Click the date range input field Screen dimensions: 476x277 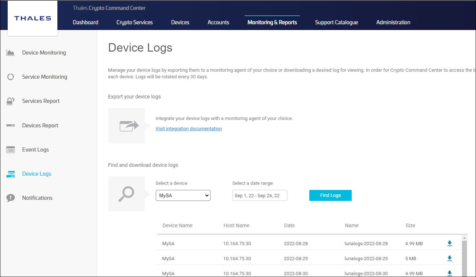[260, 195]
